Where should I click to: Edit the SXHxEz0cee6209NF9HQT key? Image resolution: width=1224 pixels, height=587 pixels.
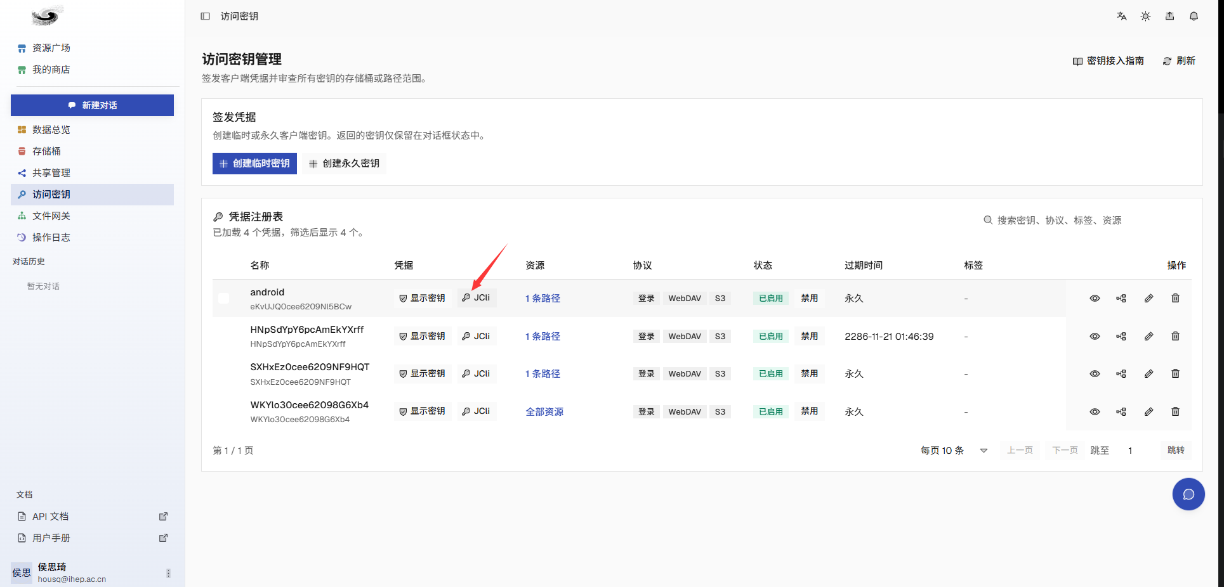[x=1148, y=374]
